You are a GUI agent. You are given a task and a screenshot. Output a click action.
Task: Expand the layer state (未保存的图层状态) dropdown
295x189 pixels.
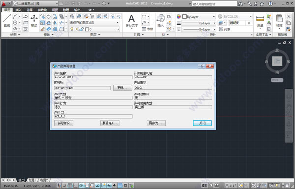(x=94, y=23)
